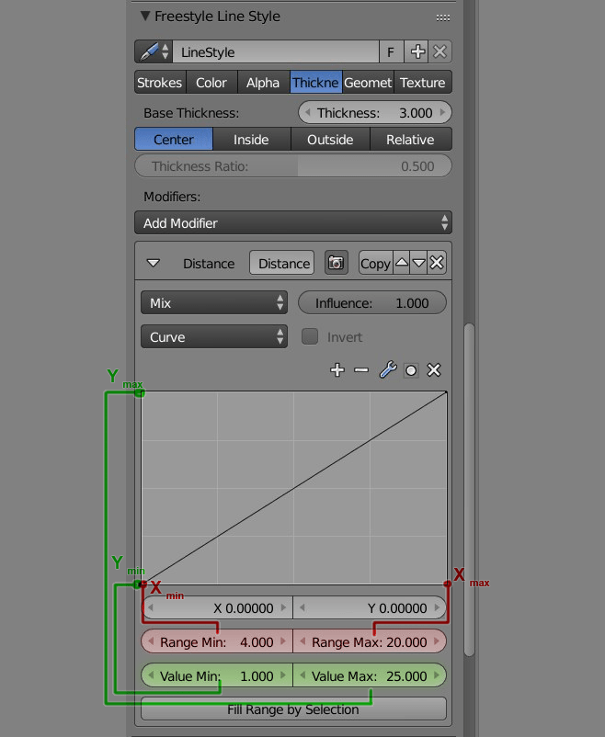Remove the Distance modifier with X
This screenshot has width=605, height=737.
437,263
